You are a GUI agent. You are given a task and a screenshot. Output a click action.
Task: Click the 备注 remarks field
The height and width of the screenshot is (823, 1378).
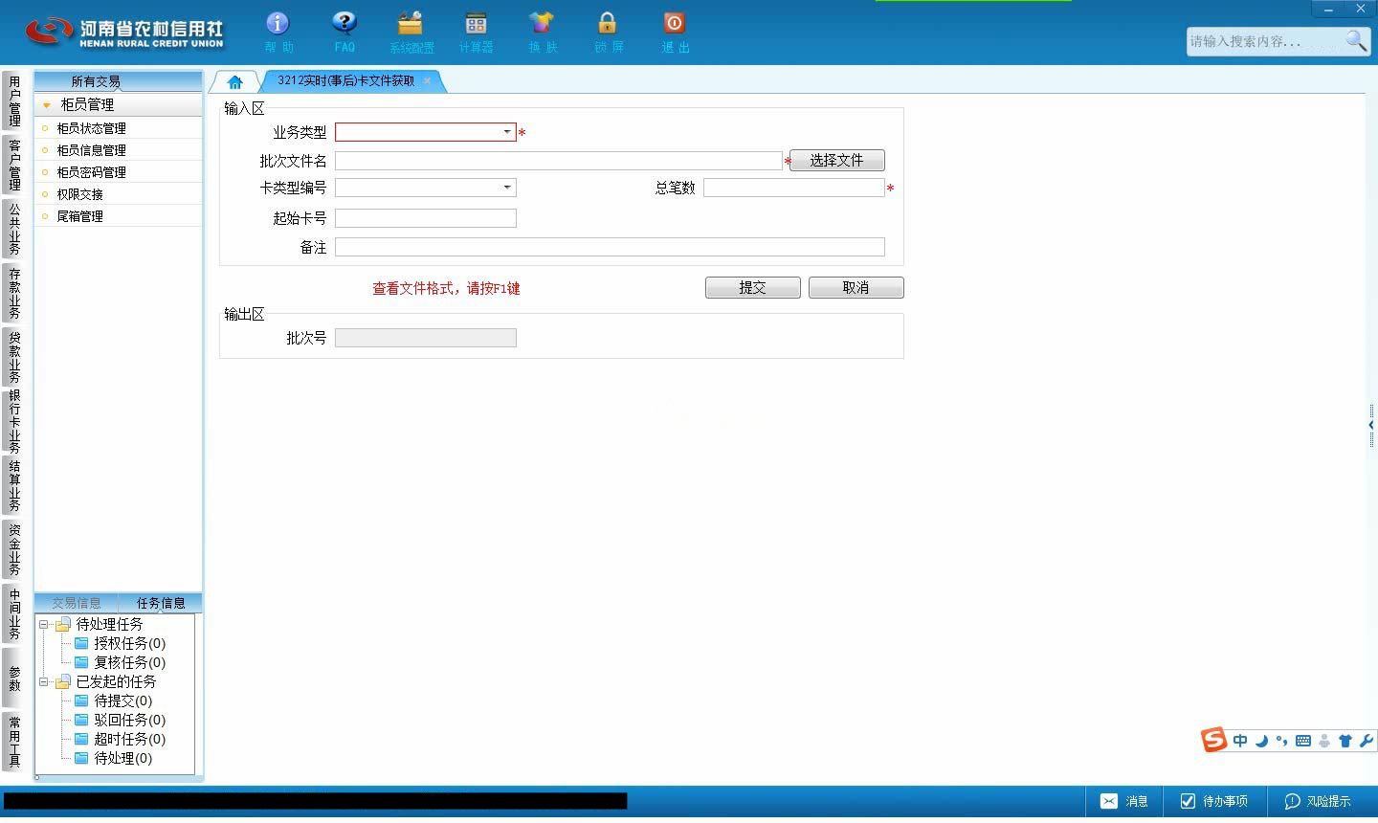[x=610, y=247]
